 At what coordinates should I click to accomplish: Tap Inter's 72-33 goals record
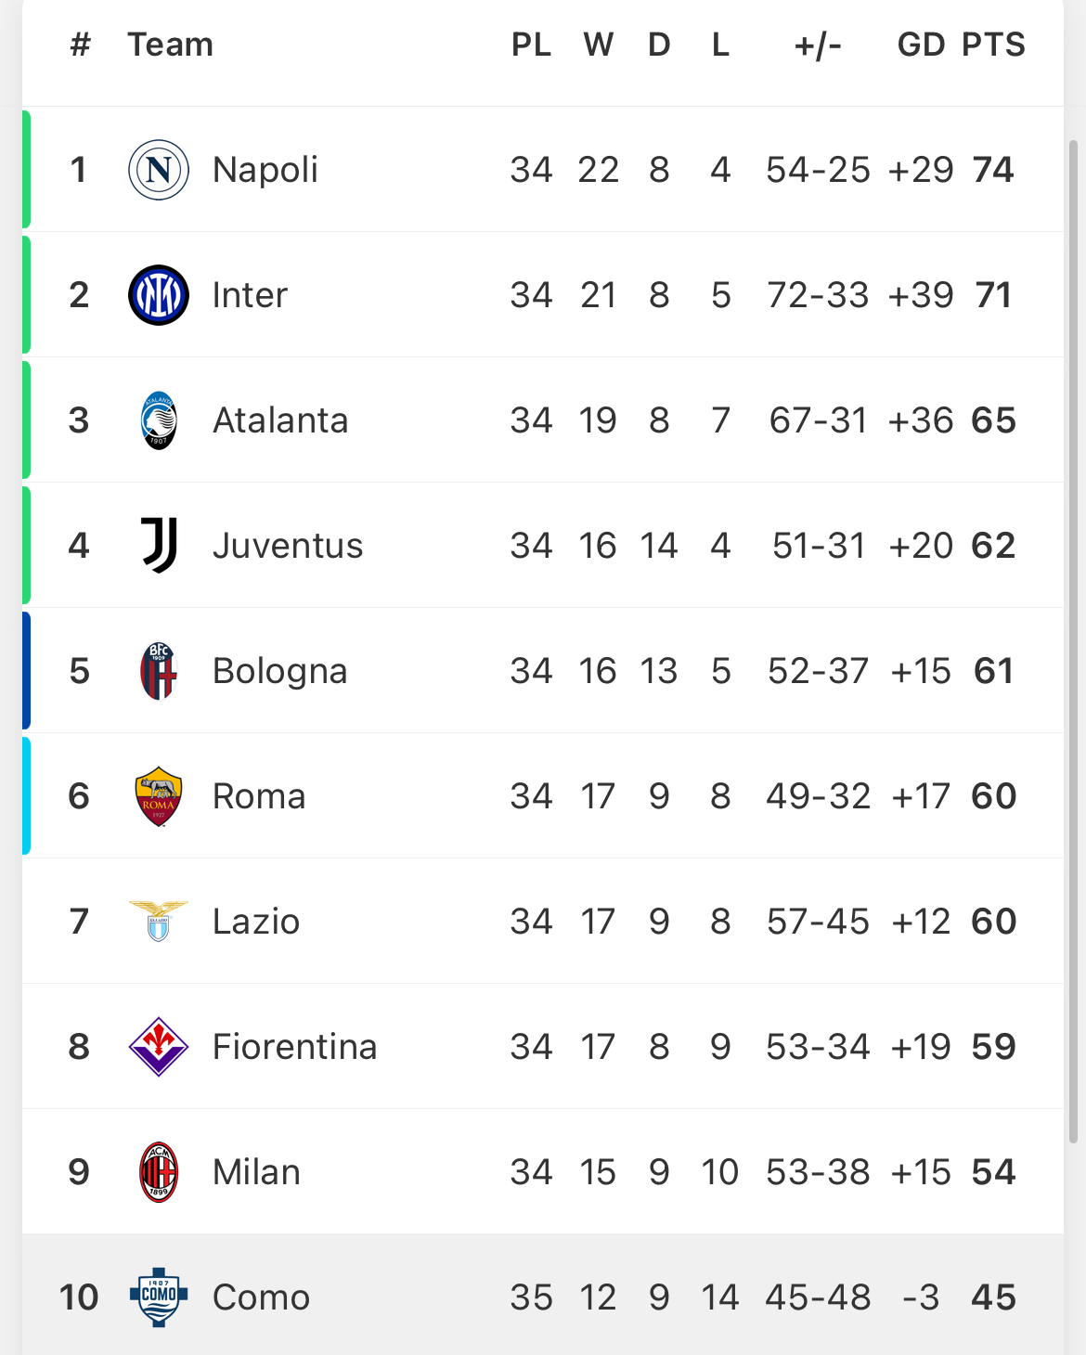(818, 295)
